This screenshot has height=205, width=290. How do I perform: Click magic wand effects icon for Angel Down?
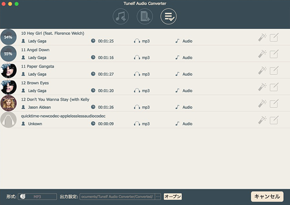262,54
